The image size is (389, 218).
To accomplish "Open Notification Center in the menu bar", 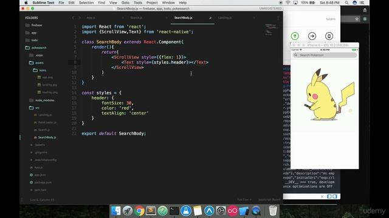I will click(x=362, y=2).
